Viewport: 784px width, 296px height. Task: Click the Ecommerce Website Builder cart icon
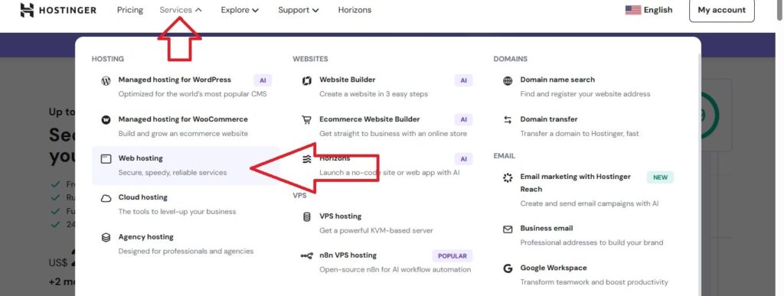click(x=306, y=120)
